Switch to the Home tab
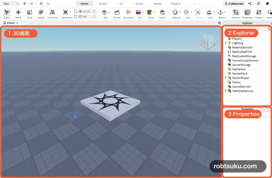Screen dimensions: 272x178 click(x=84, y=4)
